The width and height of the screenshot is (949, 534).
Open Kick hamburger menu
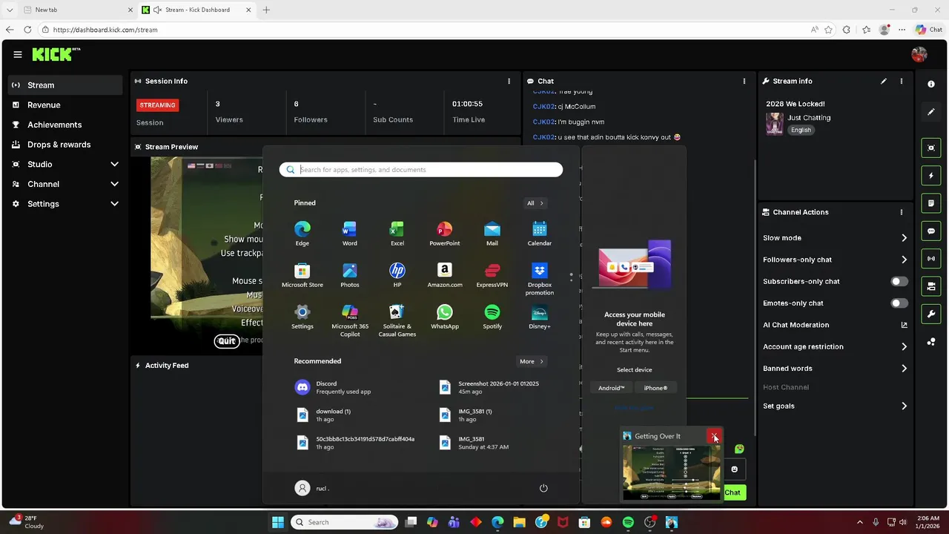pyautogui.click(x=18, y=54)
